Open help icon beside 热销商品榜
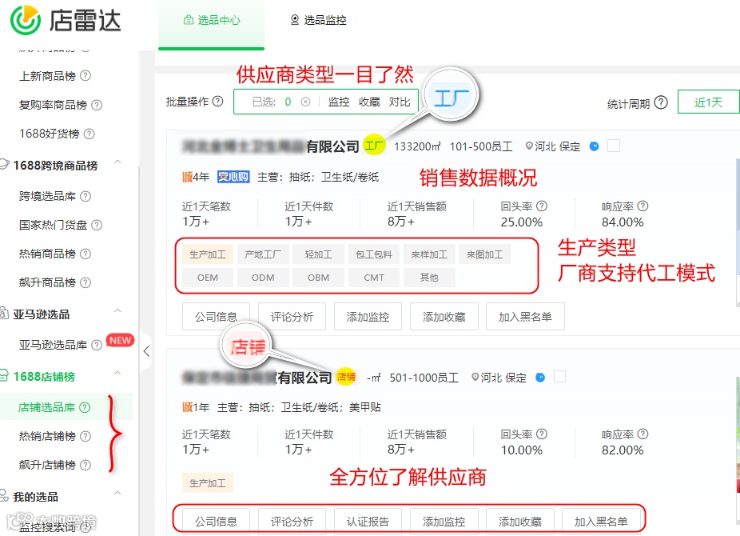This screenshot has width=740, height=536. coord(86,254)
